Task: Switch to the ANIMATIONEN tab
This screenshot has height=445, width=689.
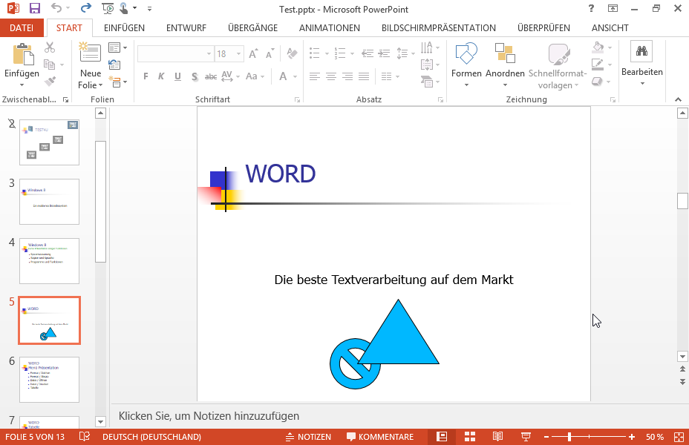Action: pos(330,27)
